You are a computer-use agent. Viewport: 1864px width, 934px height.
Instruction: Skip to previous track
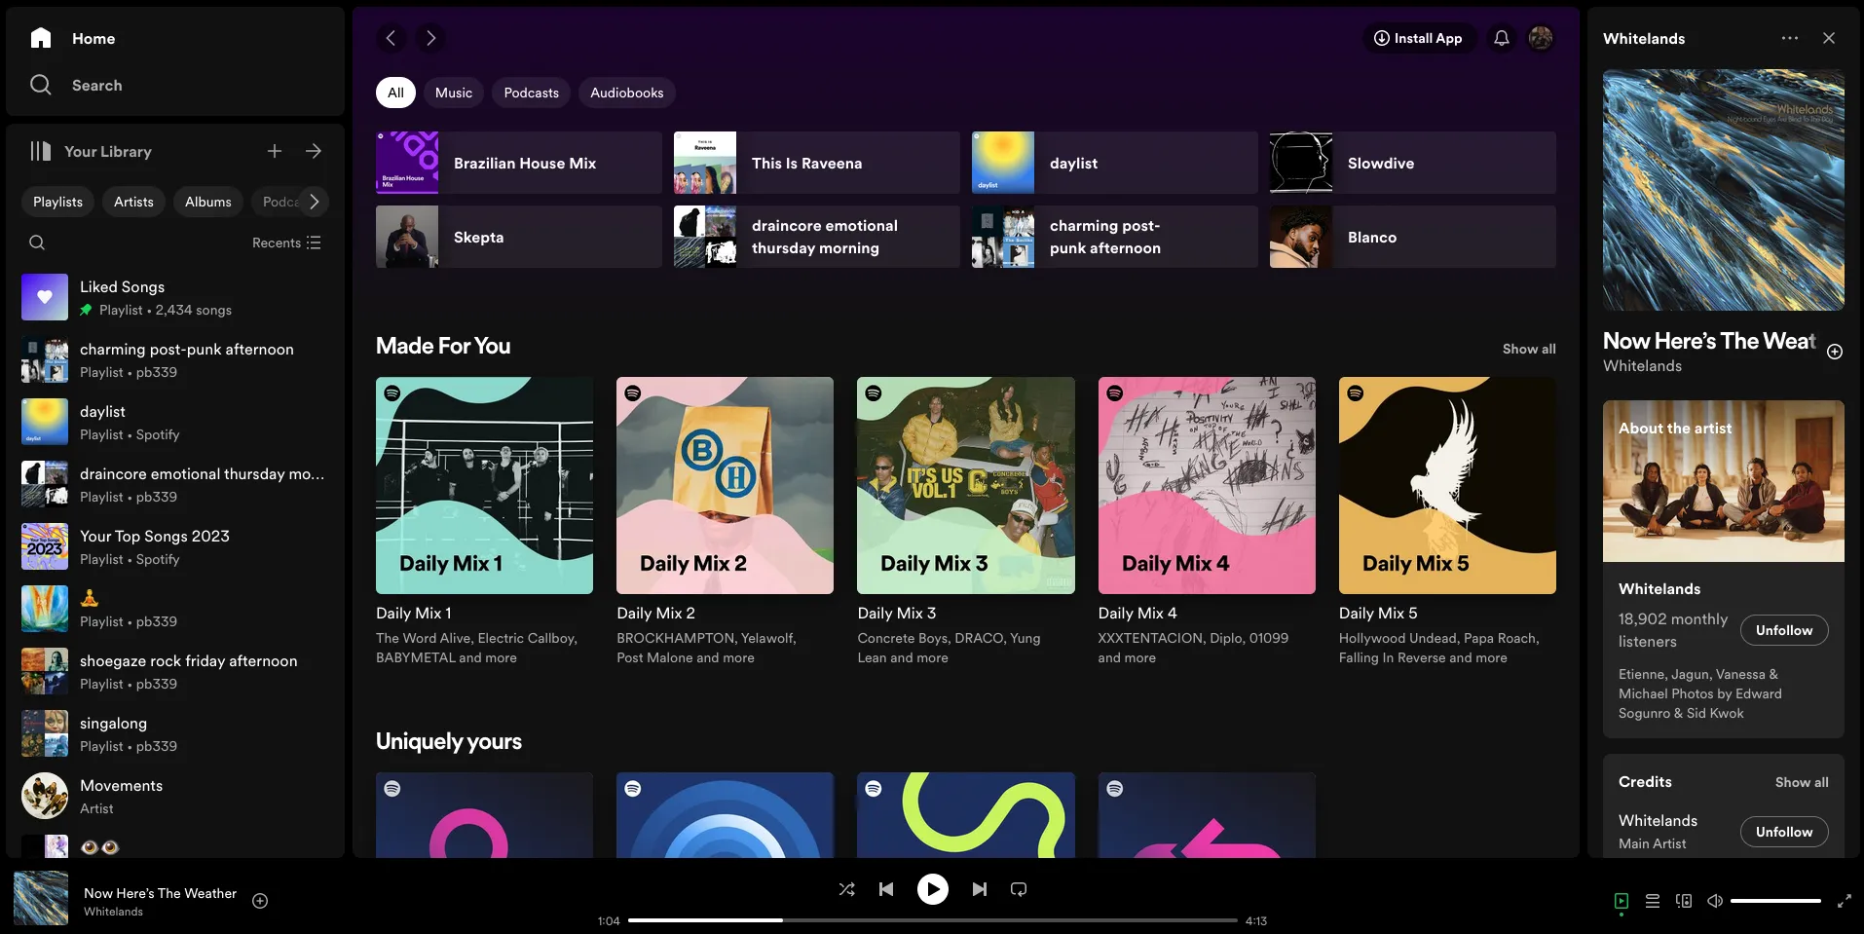point(886,889)
